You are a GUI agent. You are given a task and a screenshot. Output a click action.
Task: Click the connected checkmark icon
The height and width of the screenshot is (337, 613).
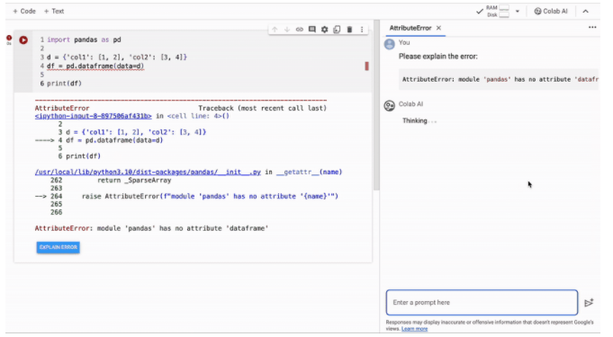coord(479,12)
